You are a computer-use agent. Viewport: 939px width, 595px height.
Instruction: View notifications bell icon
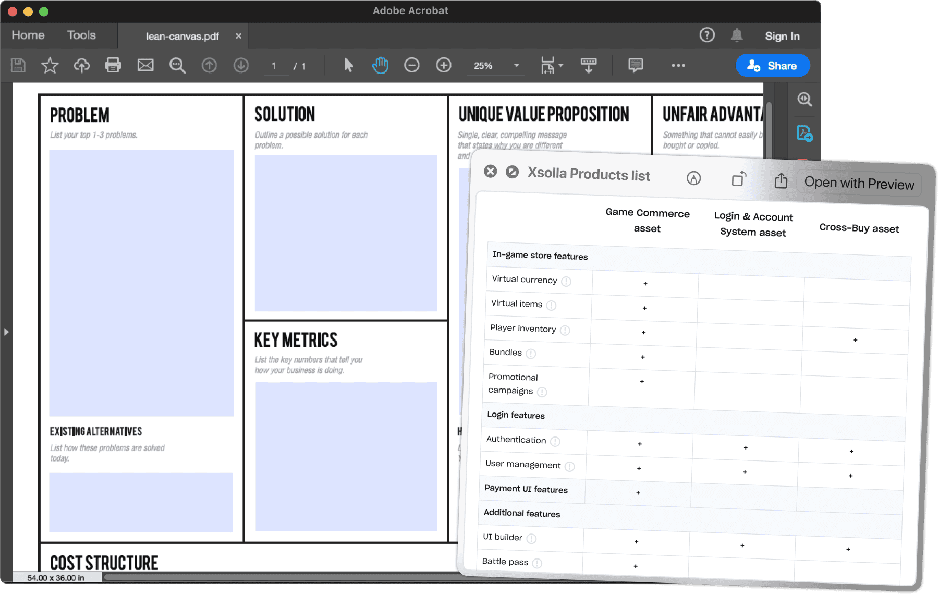pos(737,35)
